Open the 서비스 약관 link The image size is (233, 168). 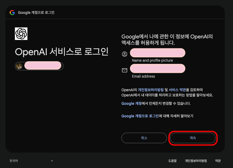click(177, 90)
